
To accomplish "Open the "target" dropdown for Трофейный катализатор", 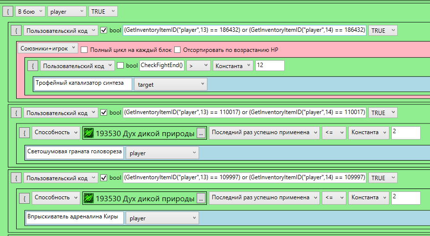I will tap(170, 84).
